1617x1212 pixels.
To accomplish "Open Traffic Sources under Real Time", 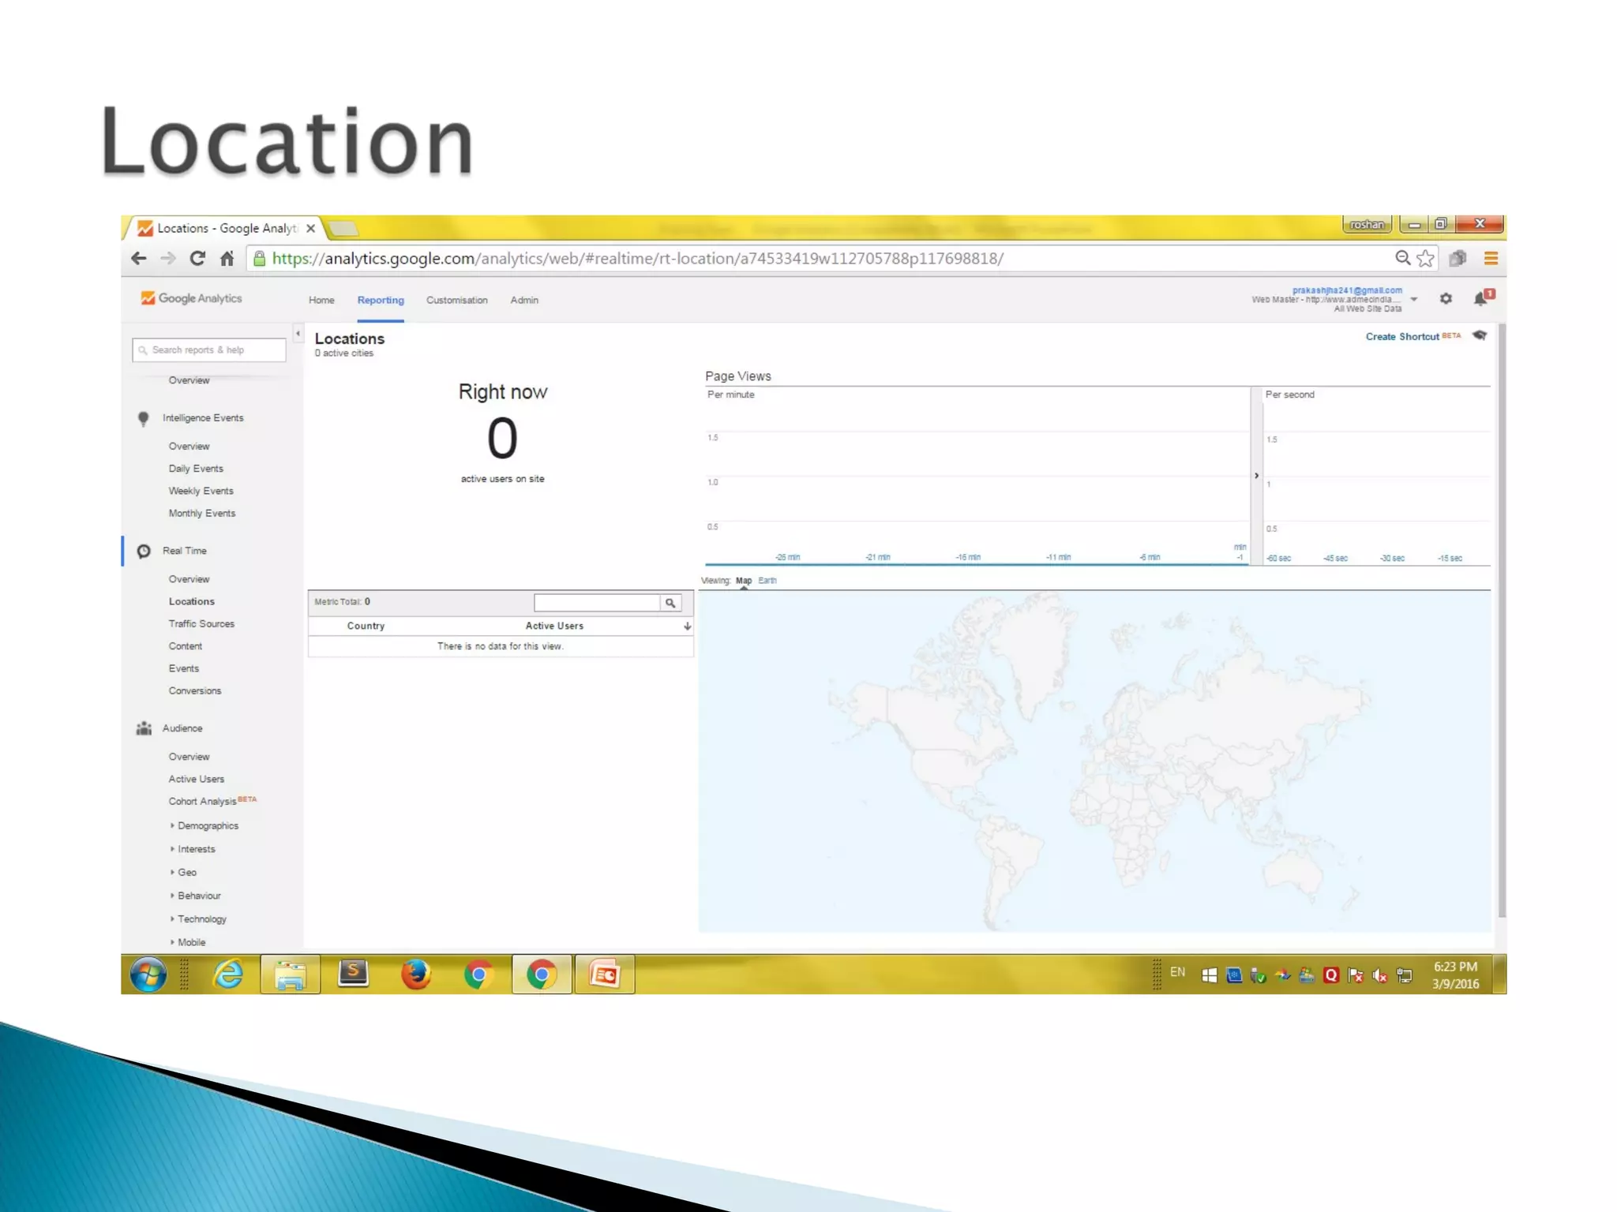I will click(201, 624).
